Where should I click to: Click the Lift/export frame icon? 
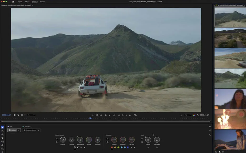(119, 115)
